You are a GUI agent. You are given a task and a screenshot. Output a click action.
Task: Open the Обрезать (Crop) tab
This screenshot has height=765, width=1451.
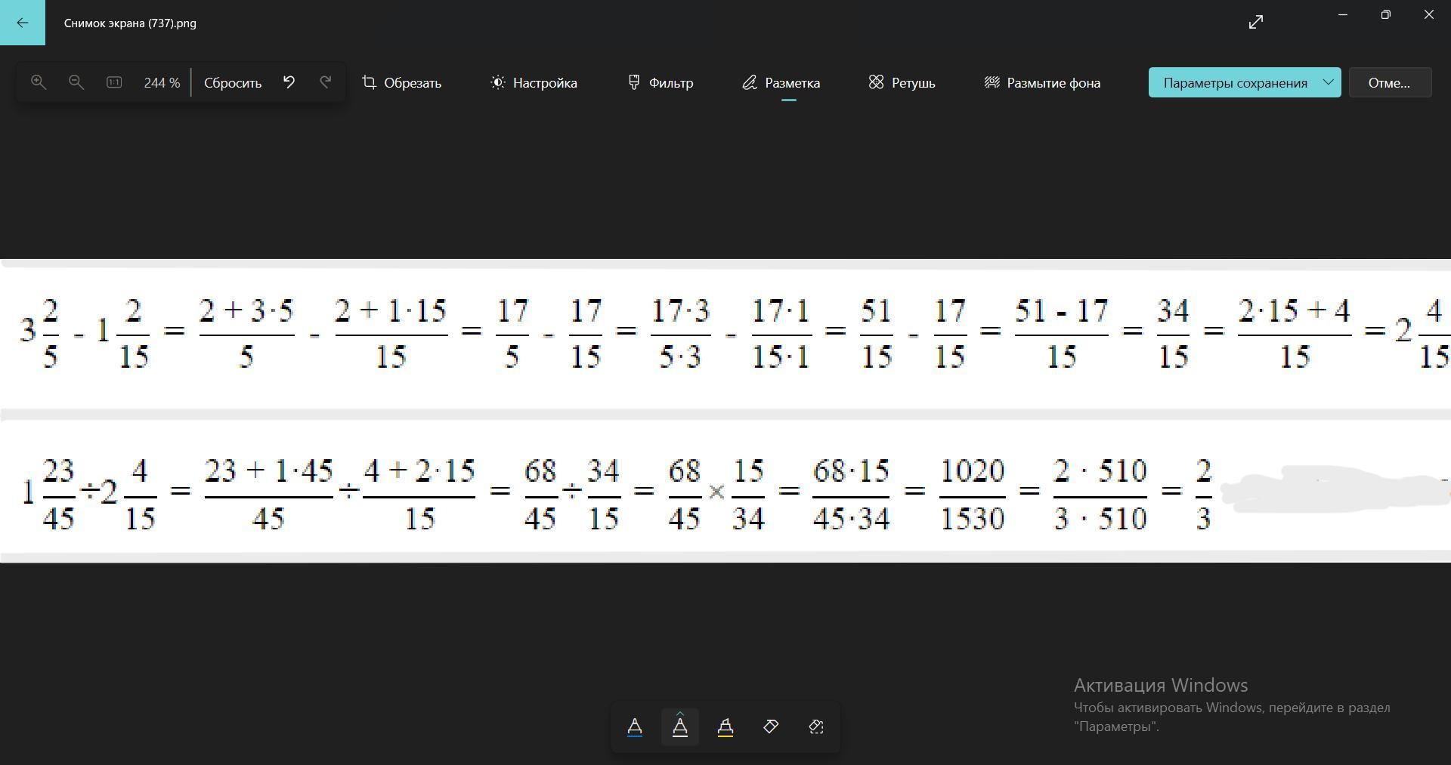pos(402,82)
